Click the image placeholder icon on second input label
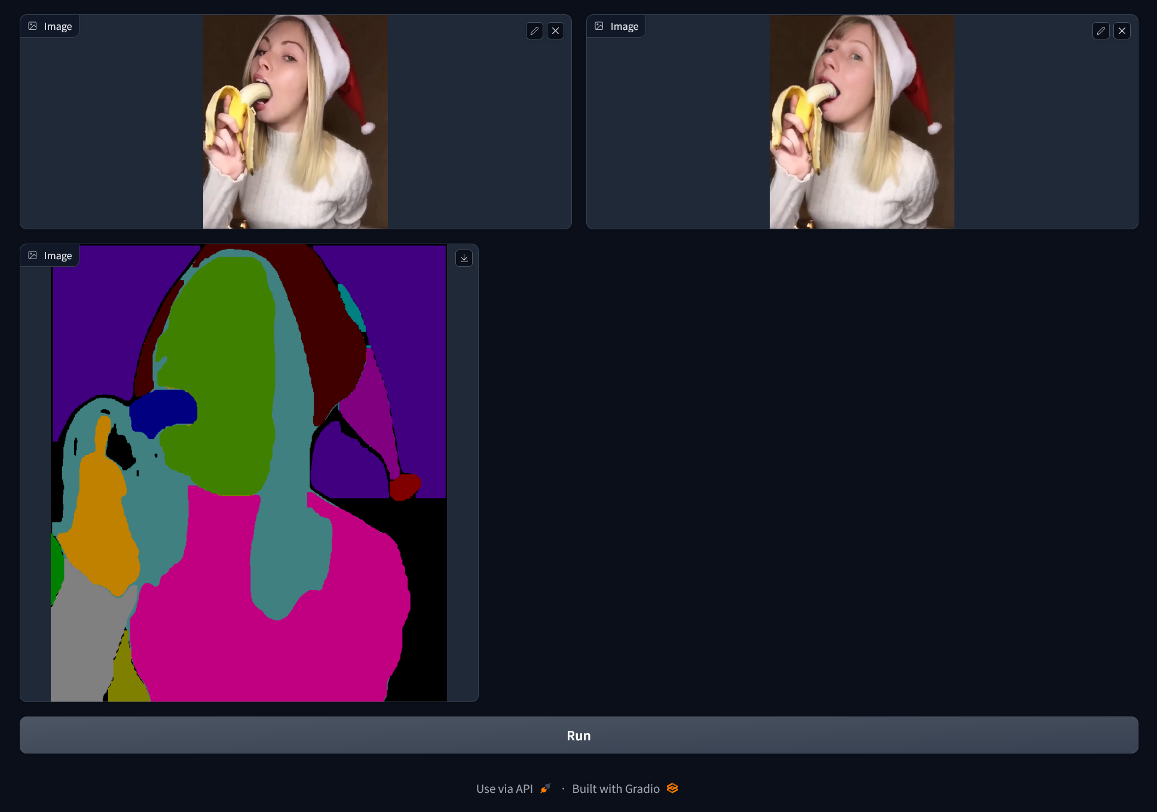 click(600, 26)
